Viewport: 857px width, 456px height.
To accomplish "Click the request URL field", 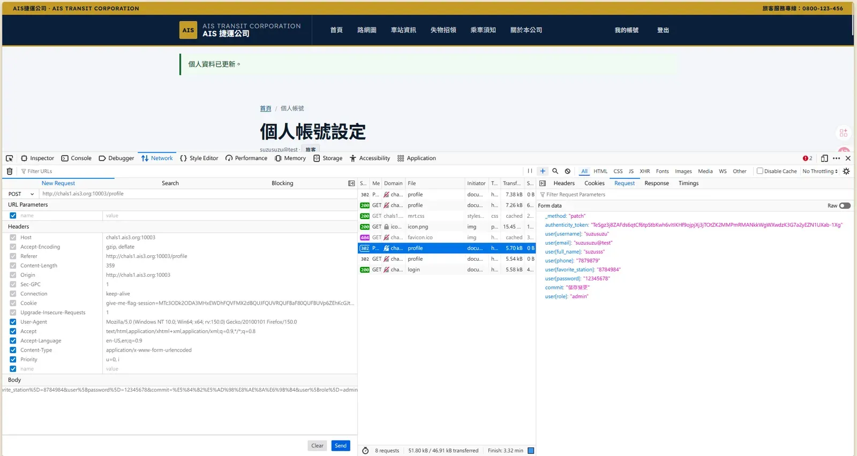I will [198, 194].
